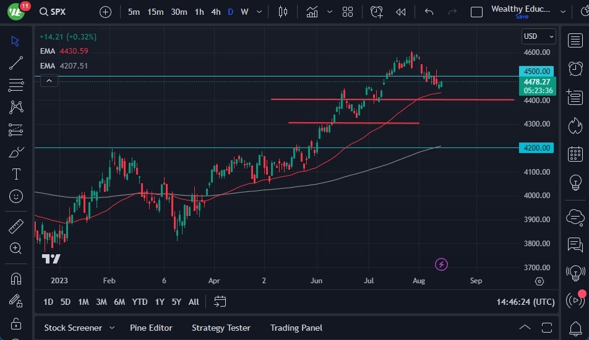Image resolution: width=589 pixels, height=340 pixels.
Task: Click the 4200.00 horizontal line price label
Action: [x=538, y=147]
